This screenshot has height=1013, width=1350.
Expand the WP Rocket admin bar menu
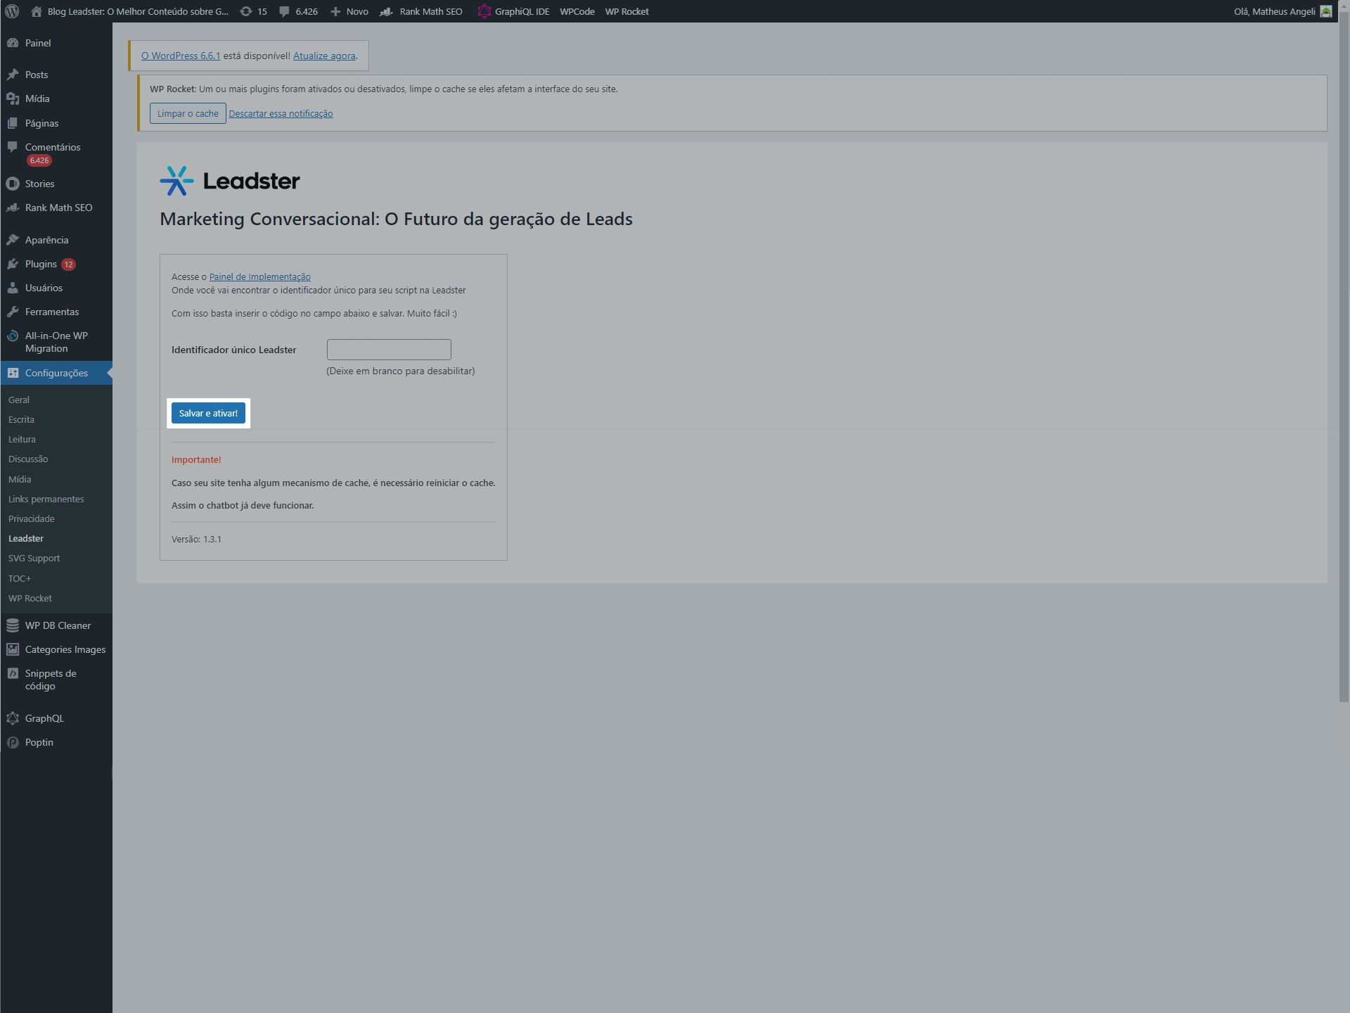[x=626, y=11]
